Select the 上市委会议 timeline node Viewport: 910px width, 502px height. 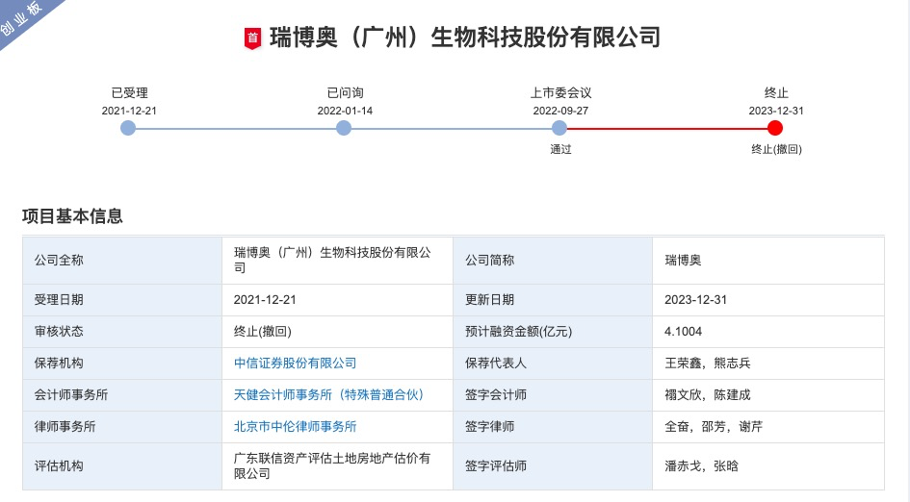[559, 128]
